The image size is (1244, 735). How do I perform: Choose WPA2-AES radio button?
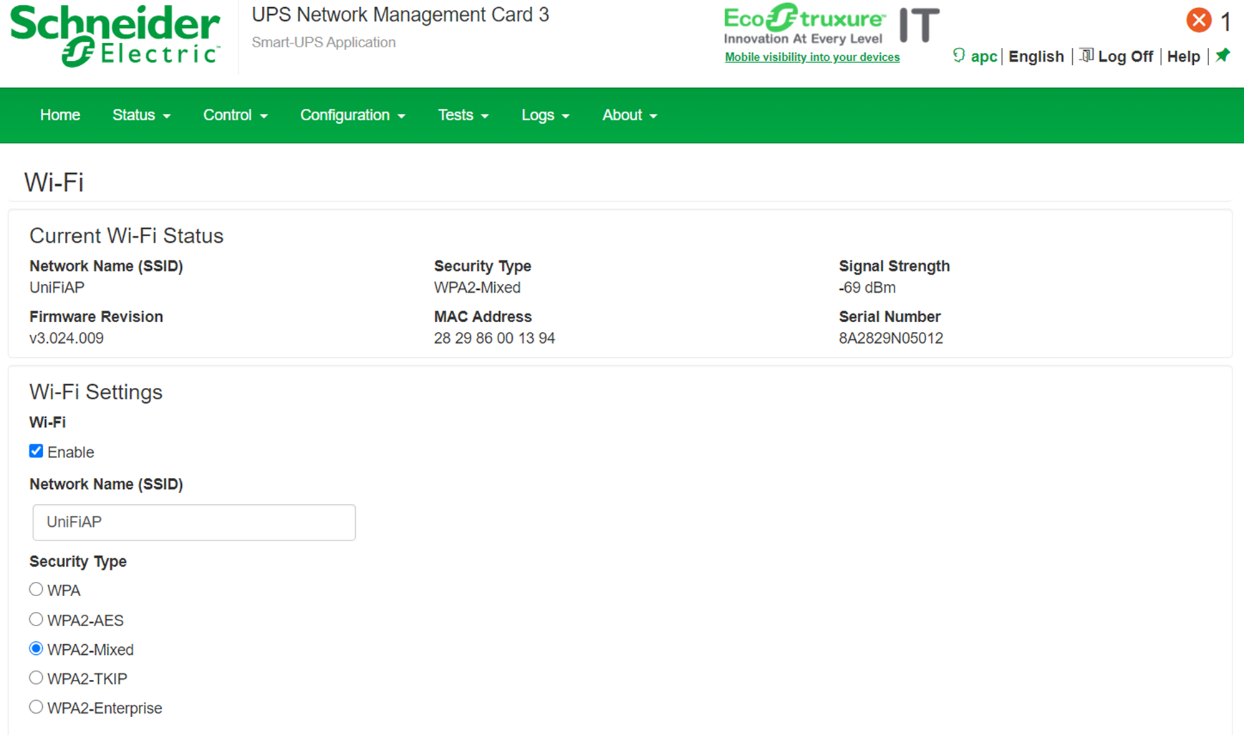(x=37, y=619)
